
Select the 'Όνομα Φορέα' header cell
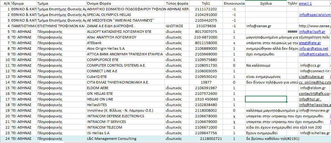coord(126,3)
